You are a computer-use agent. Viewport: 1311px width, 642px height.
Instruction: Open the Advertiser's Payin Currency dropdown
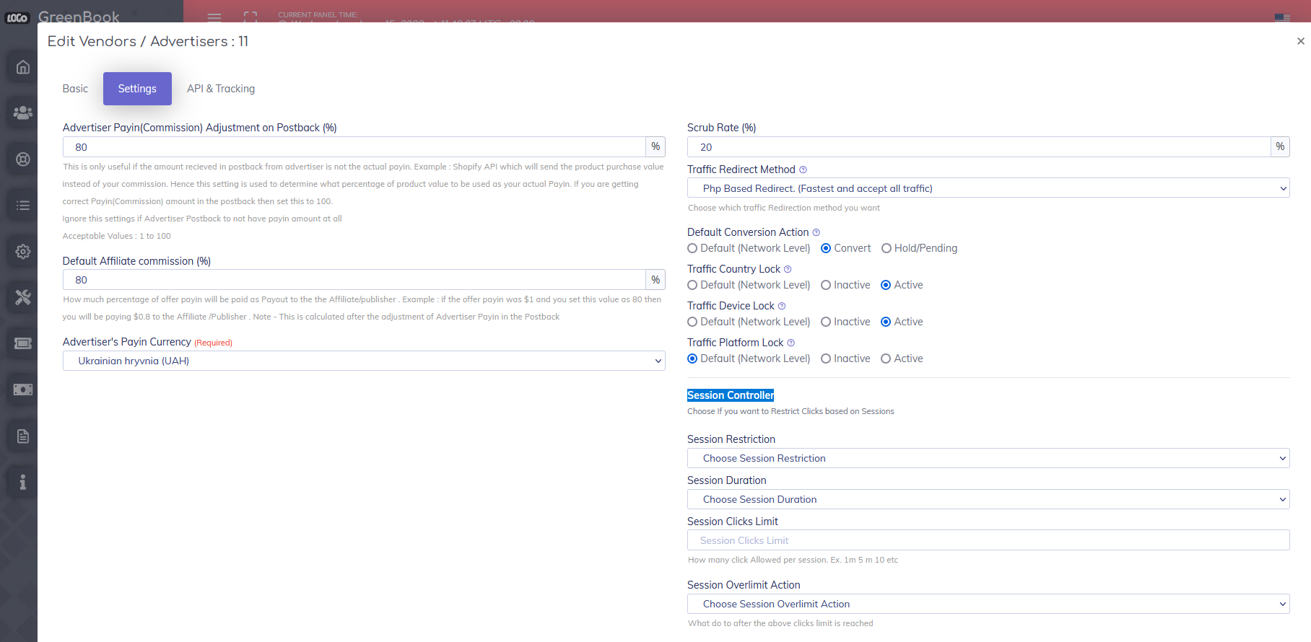(x=364, y=361)
